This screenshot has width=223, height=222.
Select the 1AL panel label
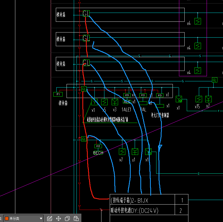pos(143,110)
